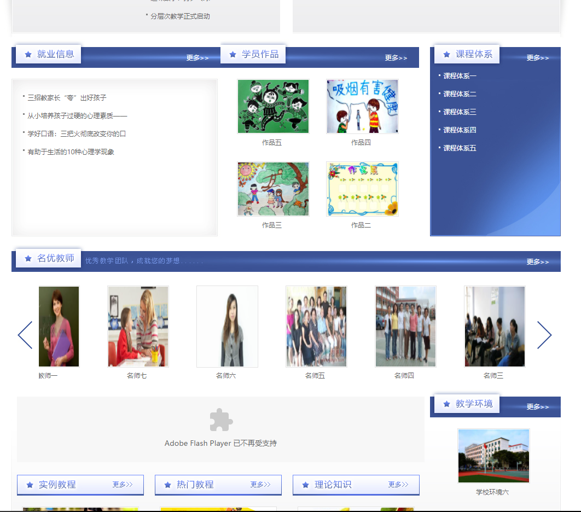Open the 作品二 artwork thumbnail
The image size is (581, 512).
pos(362,189)
